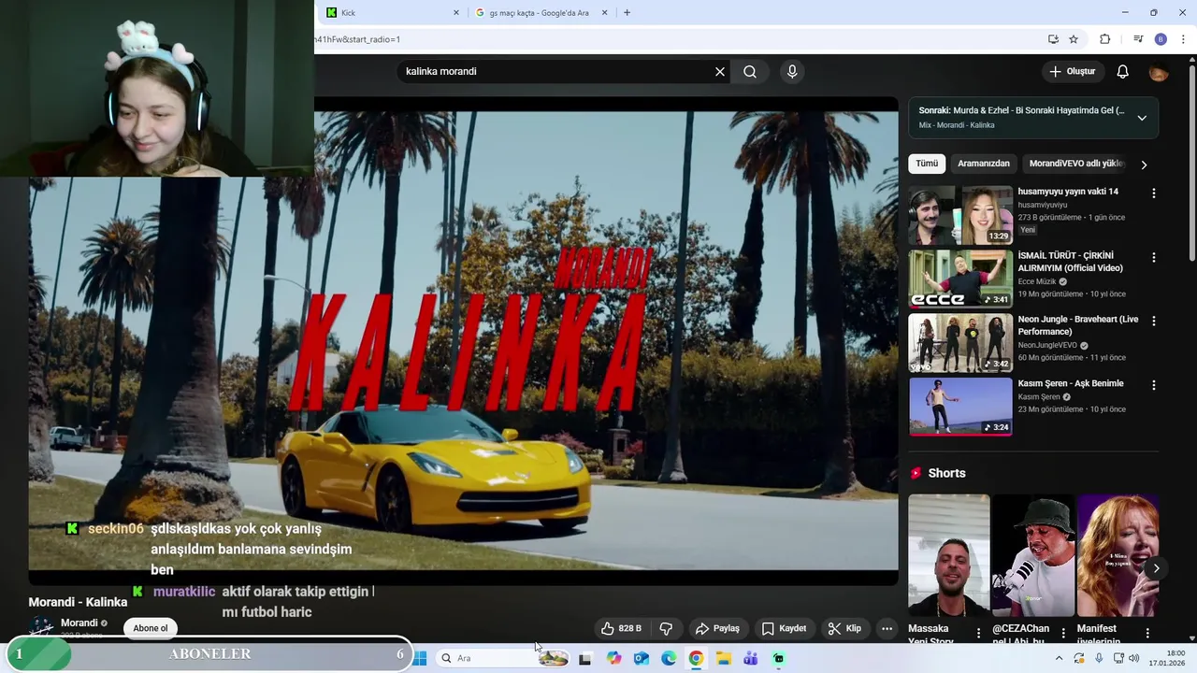The height and width of the screenshot is (673, 1197).
Task: Click the volume icon in system tray
Action: tap(1133, 658)
